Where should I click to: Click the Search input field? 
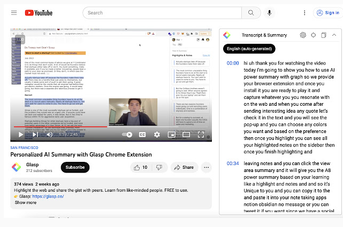[x=162, y=13]
